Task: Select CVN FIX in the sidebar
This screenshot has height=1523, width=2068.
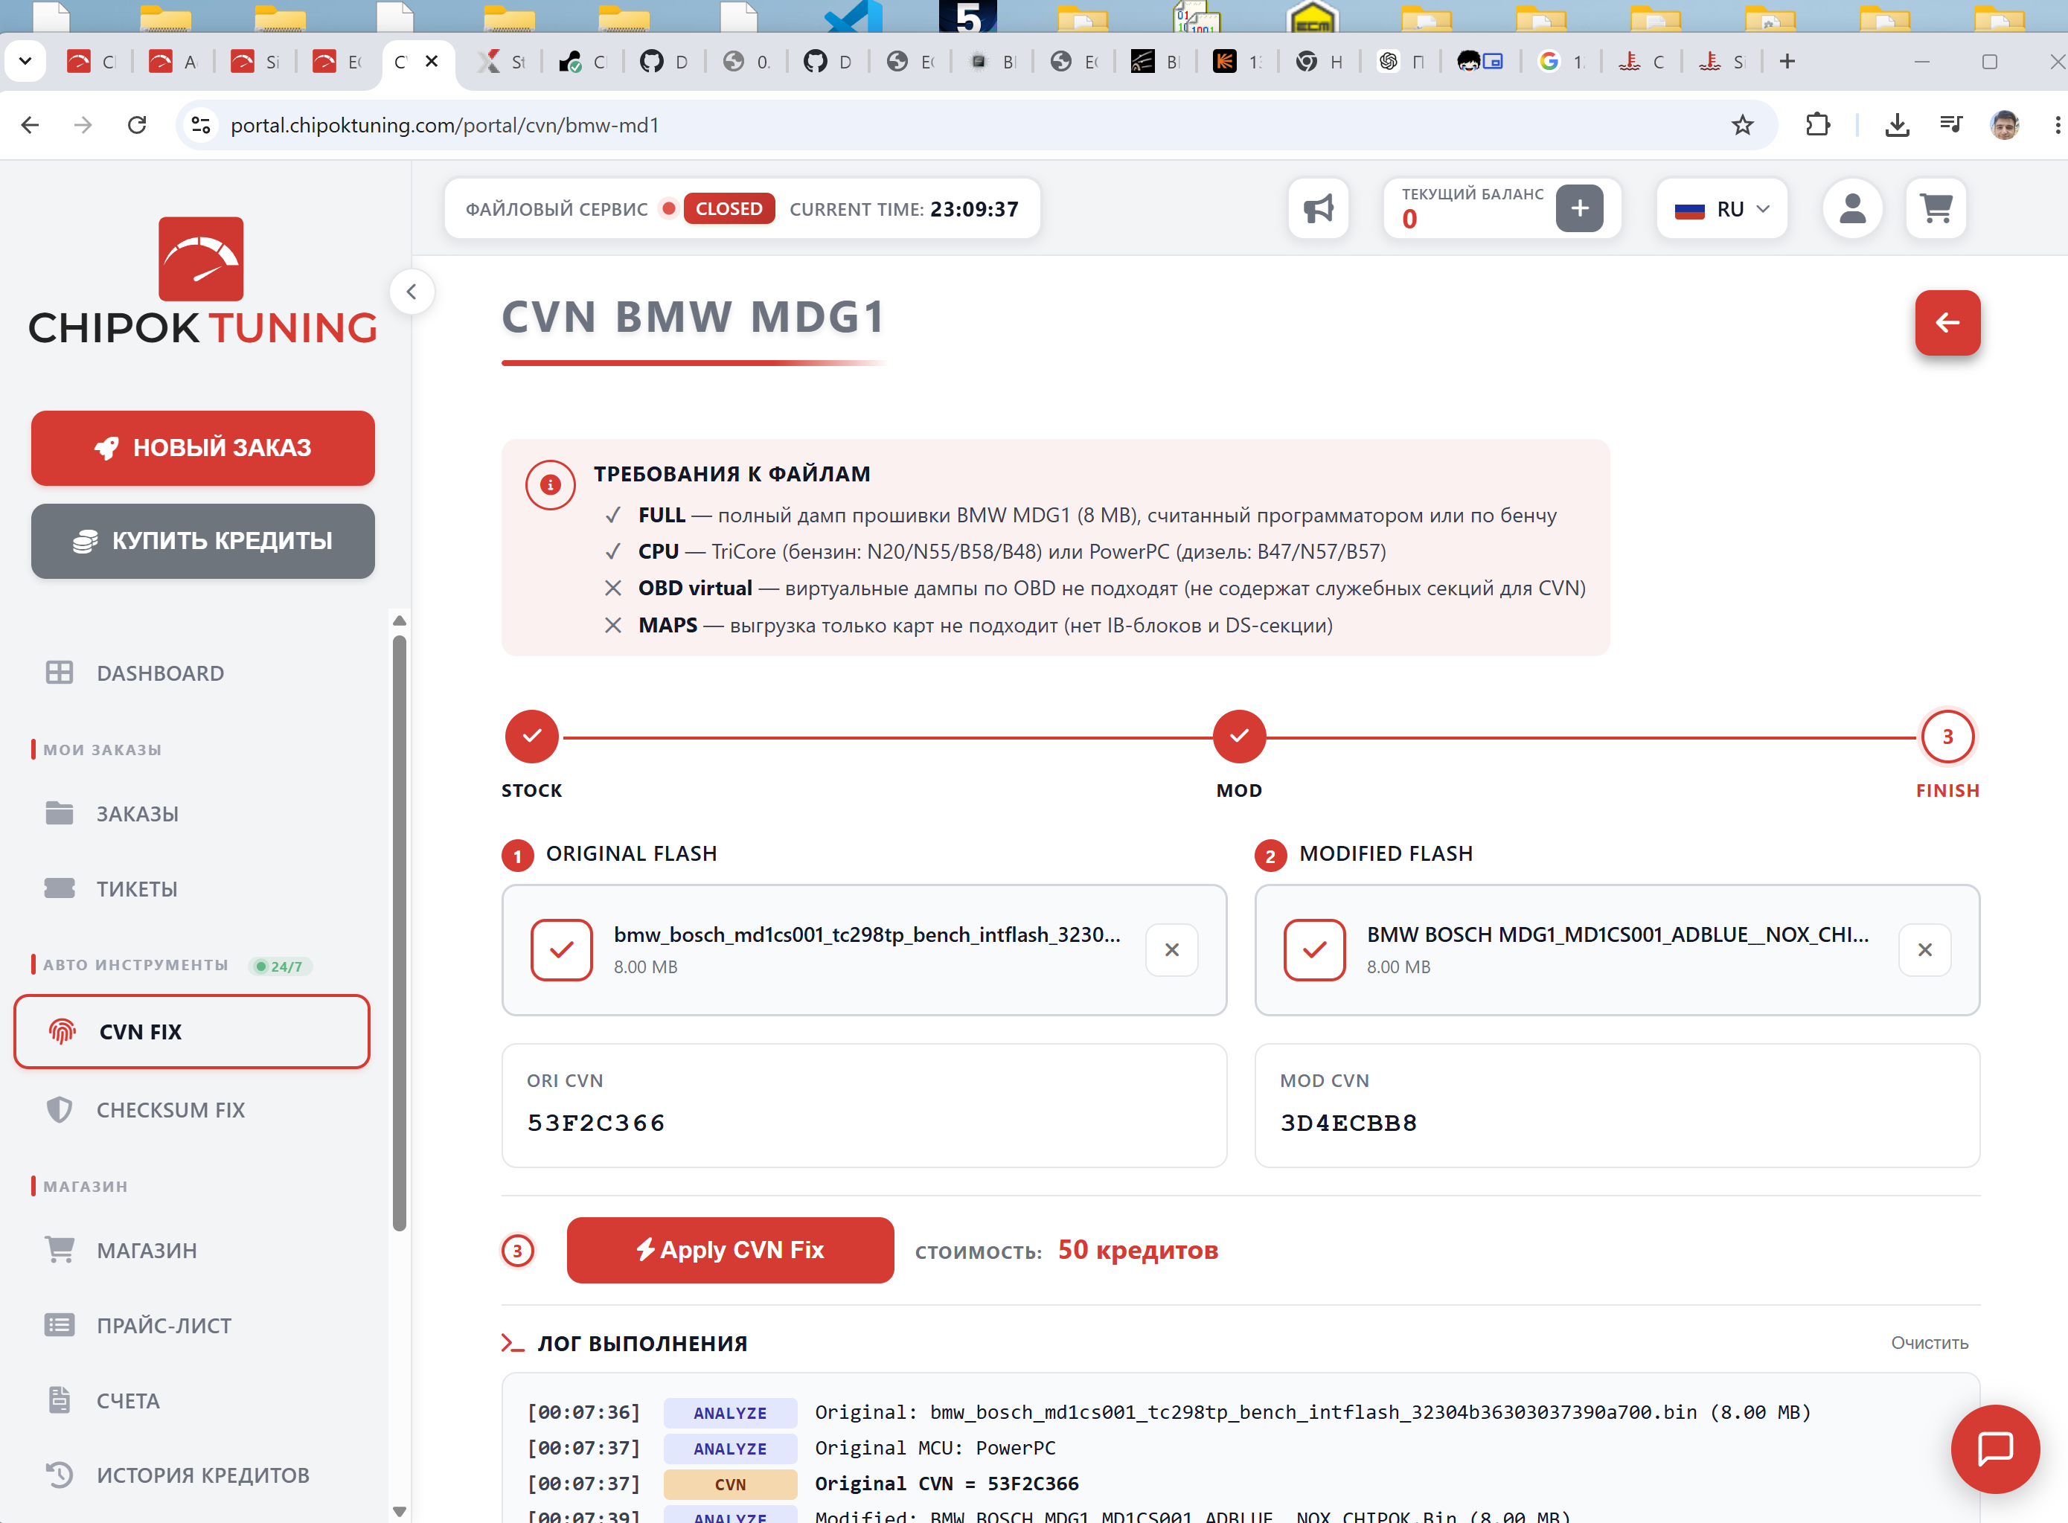Action: pos(192,1032)
